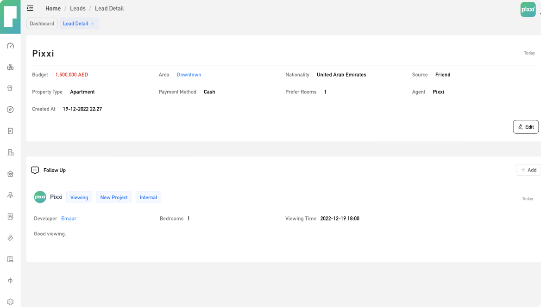The width and height of the screenshot is (541, 307).
Task: Click the payment method value Cash
Action: tap(209, 92)
